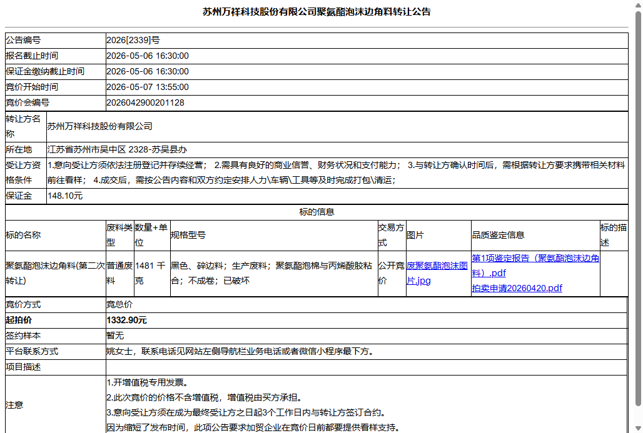Viewport: 643px width, 433px height.
Task: Click the scrollbar up arrow
Action: 637,5
